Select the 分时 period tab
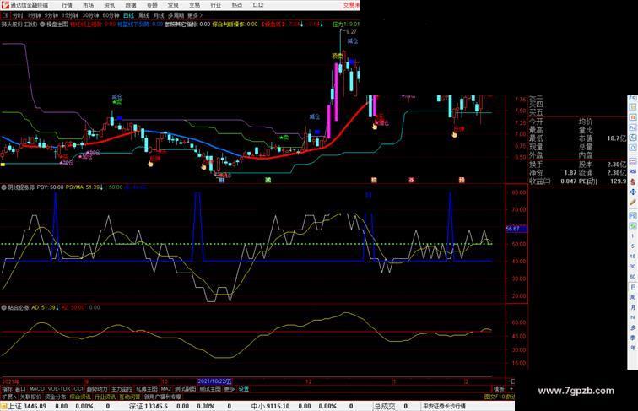The image size is (638, 411). [18, 15]
